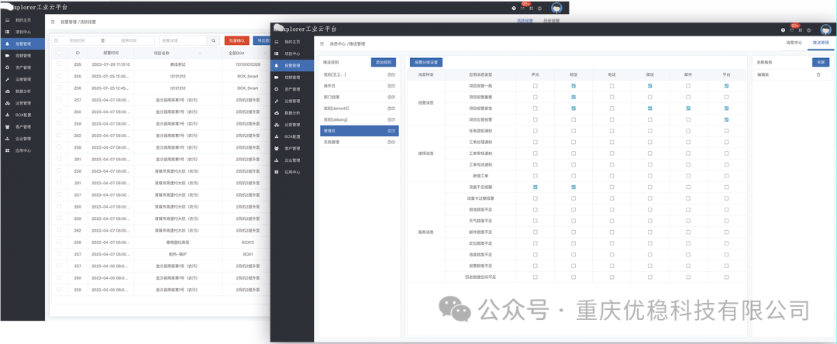Screen dimensions: 837x344
Task: Toggle select-all checkbox in alarm table header
Action: click(x=59, y=53)
